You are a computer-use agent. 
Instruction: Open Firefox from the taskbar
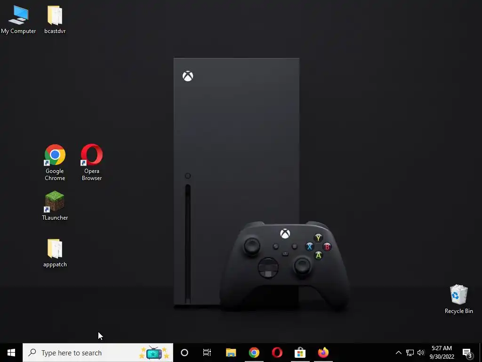[323, 353]
